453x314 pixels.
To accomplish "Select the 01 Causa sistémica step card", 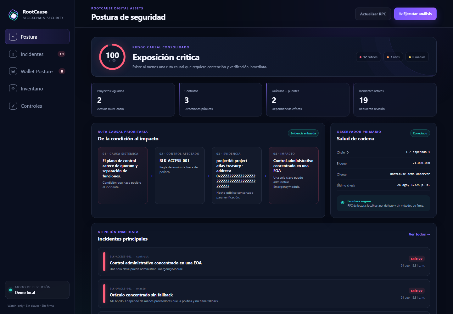I will 123,176.
